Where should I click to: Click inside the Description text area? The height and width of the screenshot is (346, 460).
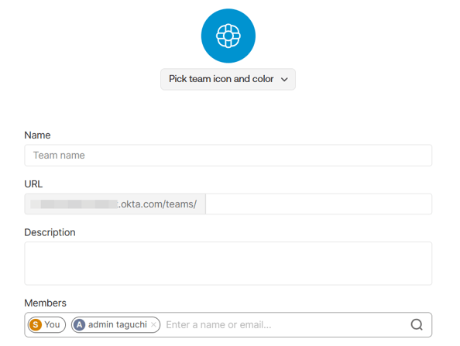tap(228, 263)
